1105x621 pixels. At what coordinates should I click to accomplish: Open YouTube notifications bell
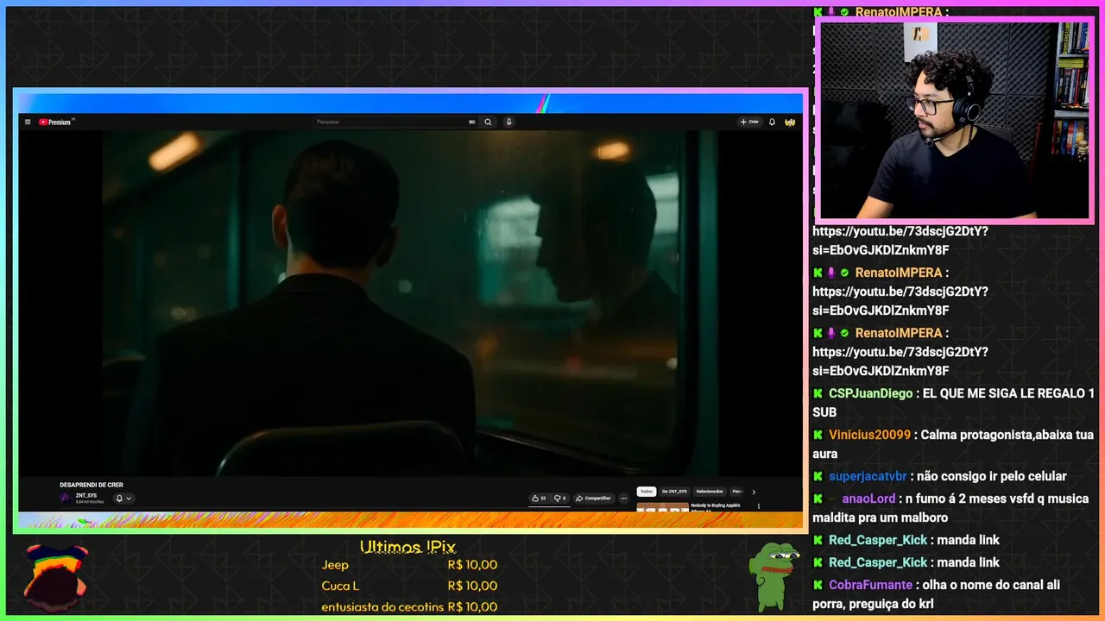pos(772,122)
